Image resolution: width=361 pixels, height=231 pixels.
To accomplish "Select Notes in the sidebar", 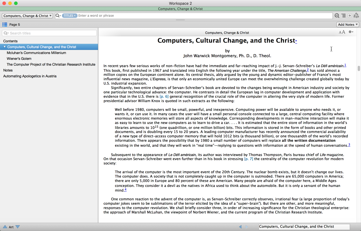I will pyautogui.click(x=8, y=70).
